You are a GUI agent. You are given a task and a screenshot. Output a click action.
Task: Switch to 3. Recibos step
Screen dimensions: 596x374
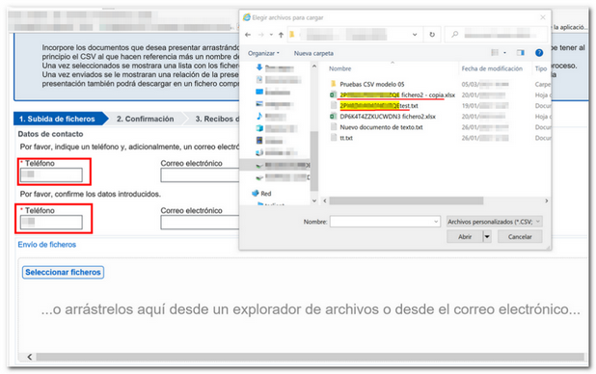tap(217, 119)
